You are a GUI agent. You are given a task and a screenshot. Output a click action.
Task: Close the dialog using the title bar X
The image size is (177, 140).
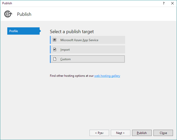point(172,3)
